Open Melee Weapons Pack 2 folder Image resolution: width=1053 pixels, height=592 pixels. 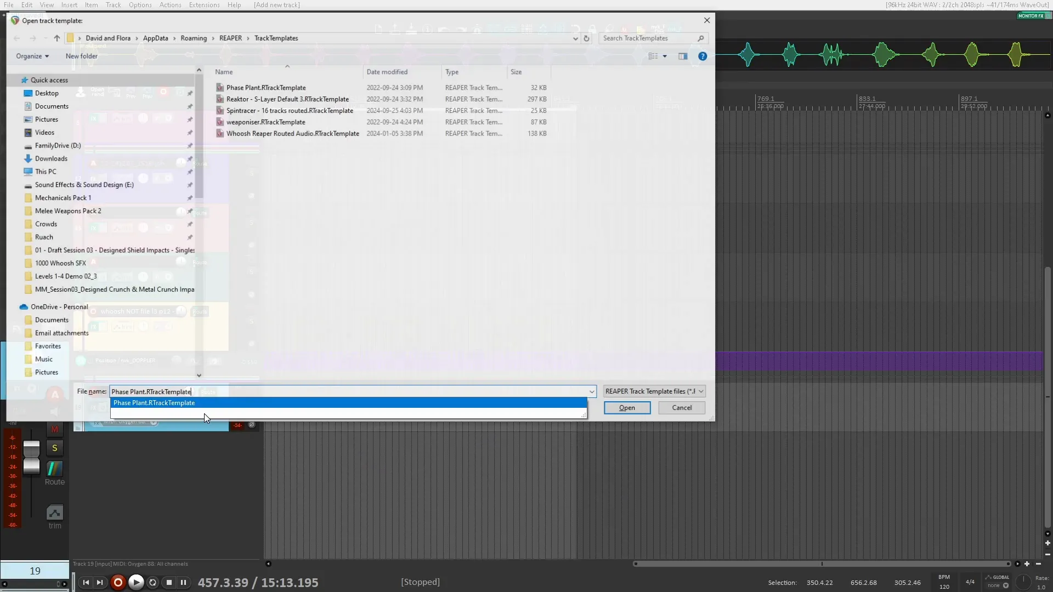68,211
